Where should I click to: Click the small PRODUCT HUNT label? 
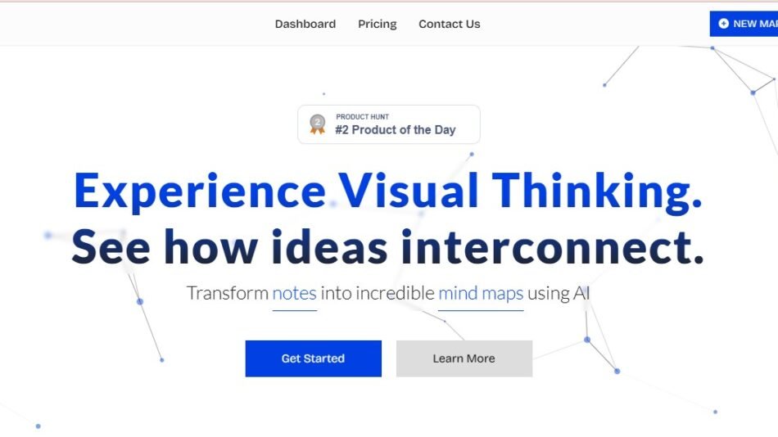362,117
